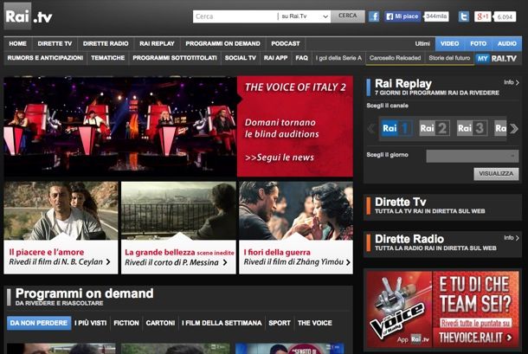The height and width of the screenshot is (354, 528).
Task: Open Dirette Radio Info link
Action: (x=512, y=238)
